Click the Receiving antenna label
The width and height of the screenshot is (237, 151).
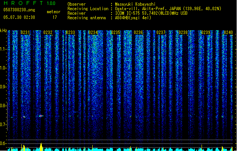(x=87, y=18)
